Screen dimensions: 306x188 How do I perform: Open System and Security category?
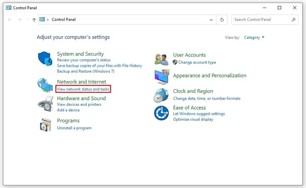click(80, 54)
